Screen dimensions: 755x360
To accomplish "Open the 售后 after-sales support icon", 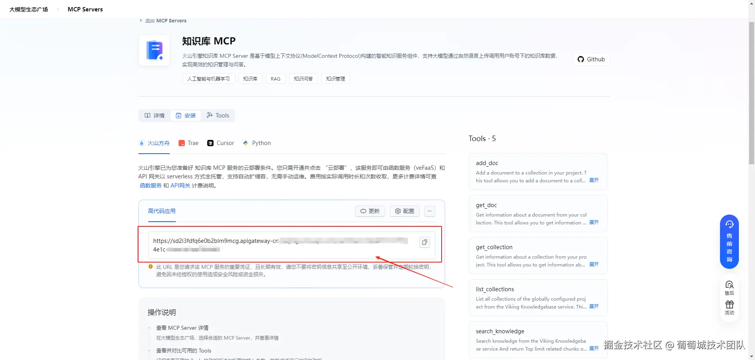I will coord(729,288).
